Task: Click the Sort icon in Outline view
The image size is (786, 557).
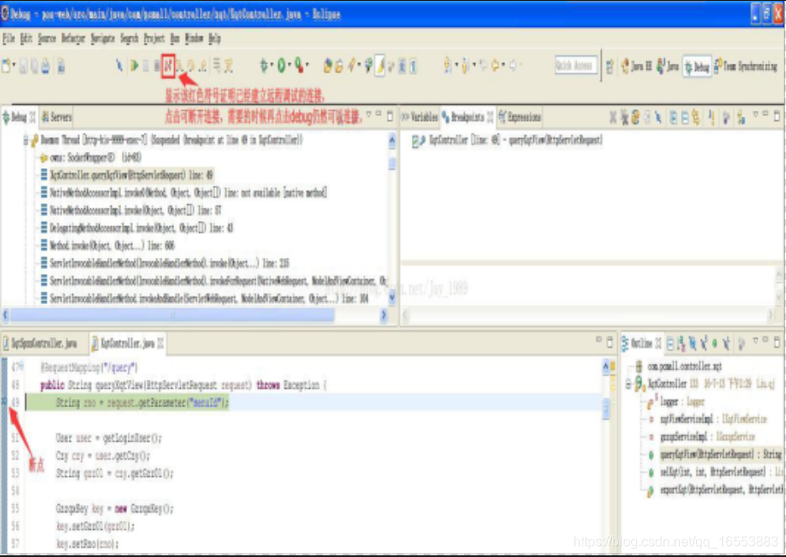Action: [x=682, y=343]
